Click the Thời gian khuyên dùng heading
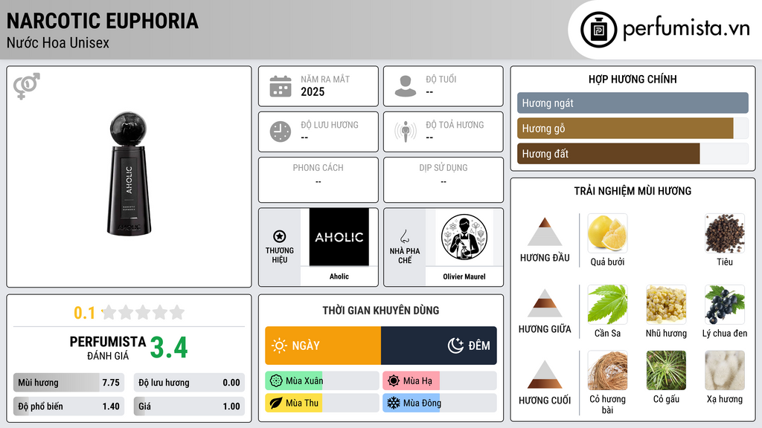 coord(381,311)
